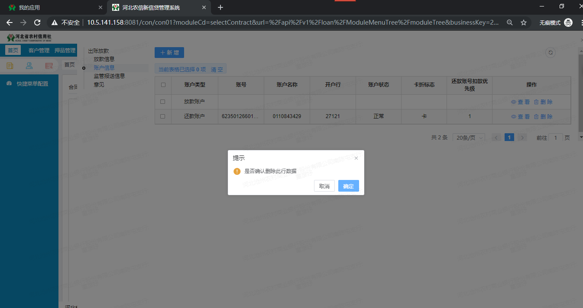
Task: Click the red list-search icon in the sidebar
Action: 49,65
